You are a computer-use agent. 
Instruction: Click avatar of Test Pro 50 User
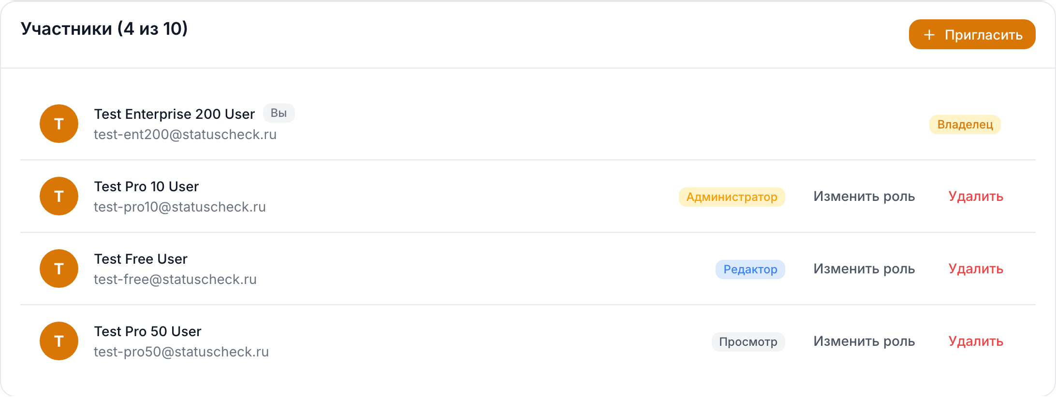[x=59, y=341]
